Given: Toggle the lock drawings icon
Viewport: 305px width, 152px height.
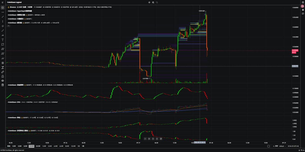Looking at the screenshot, I should click(x=3, y=76).
